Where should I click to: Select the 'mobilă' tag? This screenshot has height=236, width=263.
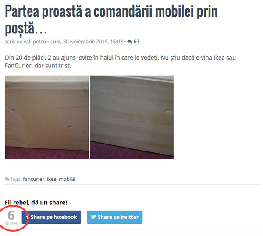coord(67,179)
